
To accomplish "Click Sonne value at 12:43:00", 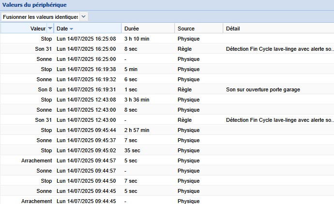I will [x=44, y=110].
